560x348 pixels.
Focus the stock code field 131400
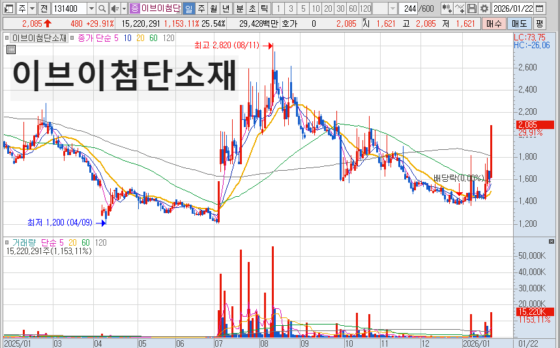tap(69, 8)
